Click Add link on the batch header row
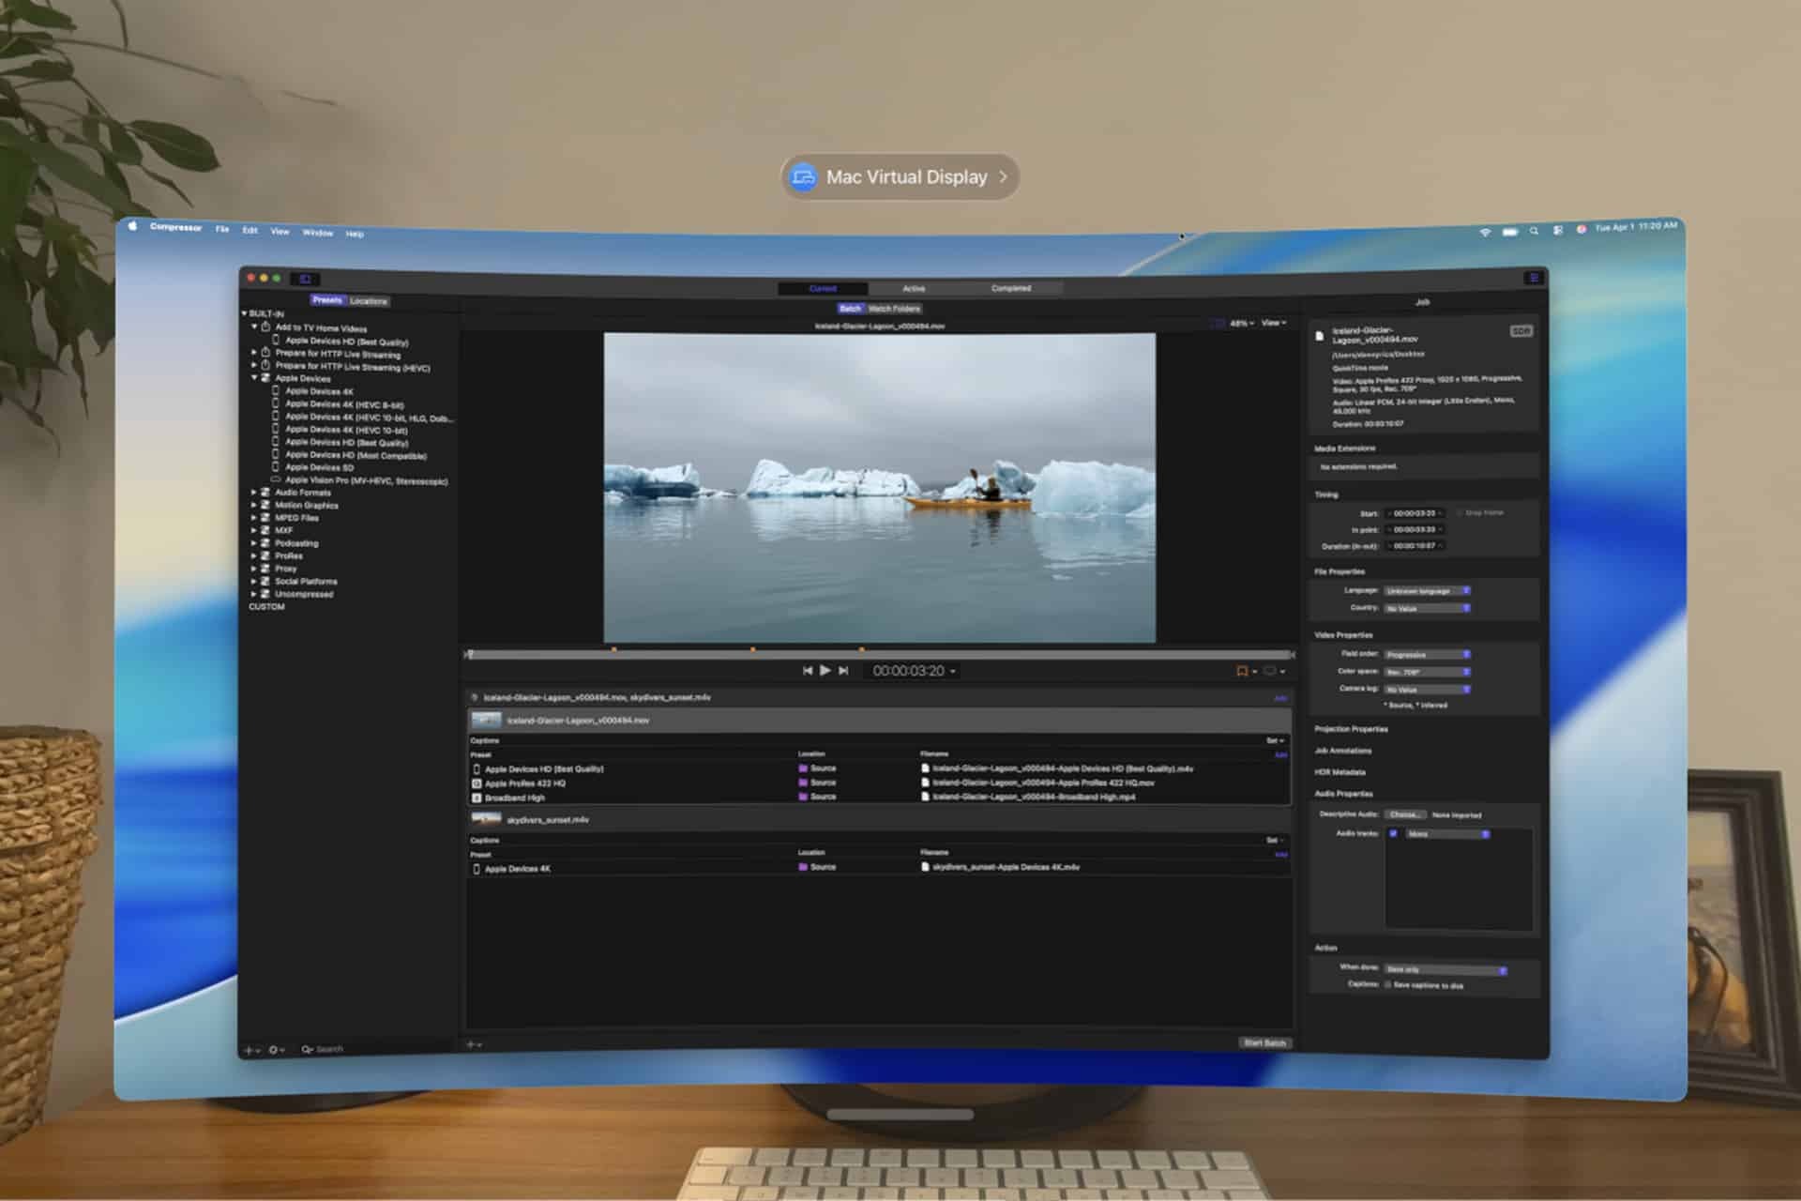This screenshot has height=1201, width=1801. coord(1280,698)
